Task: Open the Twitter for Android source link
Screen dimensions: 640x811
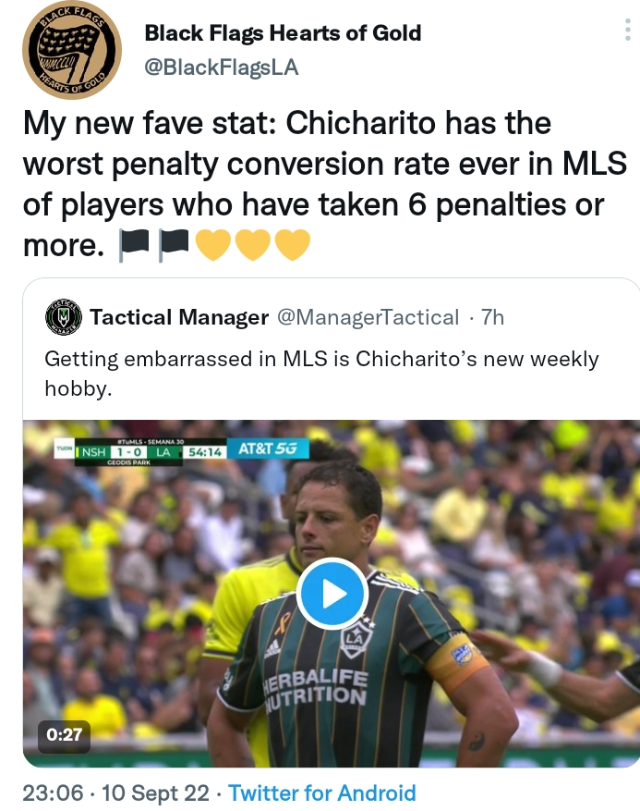Action: [x=323, y=793]
